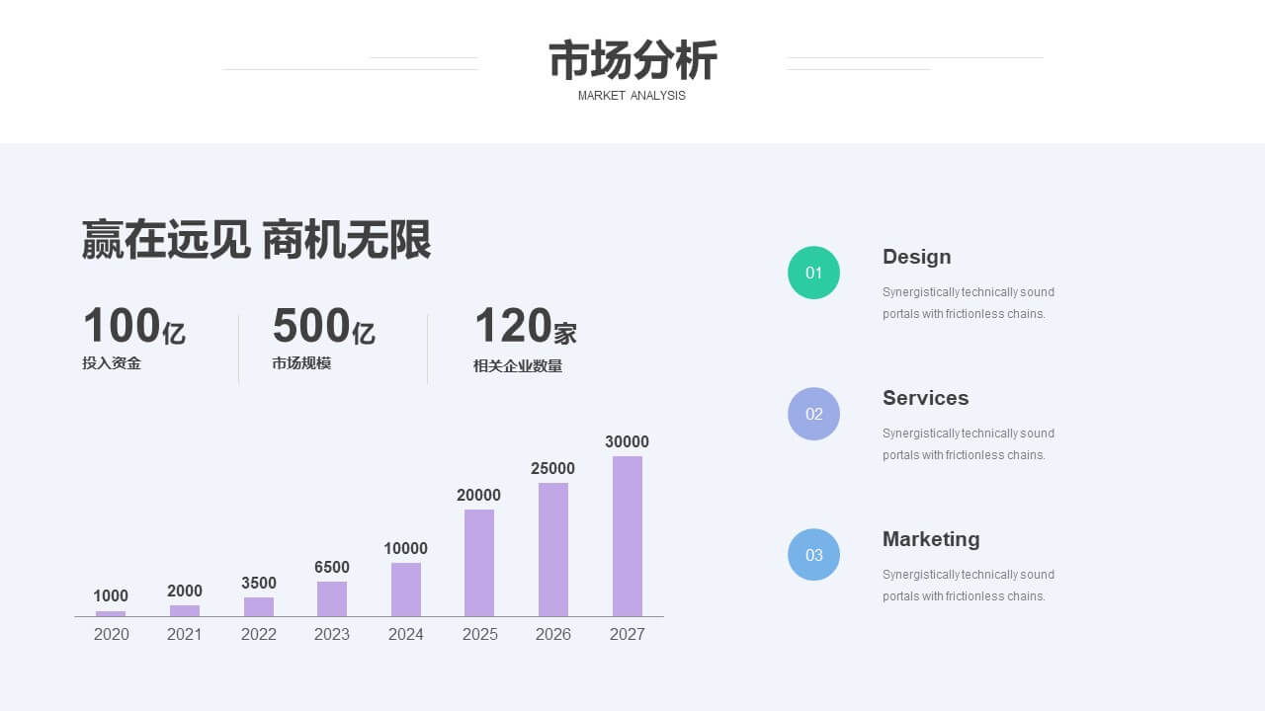The height and width of the screenshot is (711, 1265).
Task: Select the 500亿 figure
Action: click(x=323, y=326)
